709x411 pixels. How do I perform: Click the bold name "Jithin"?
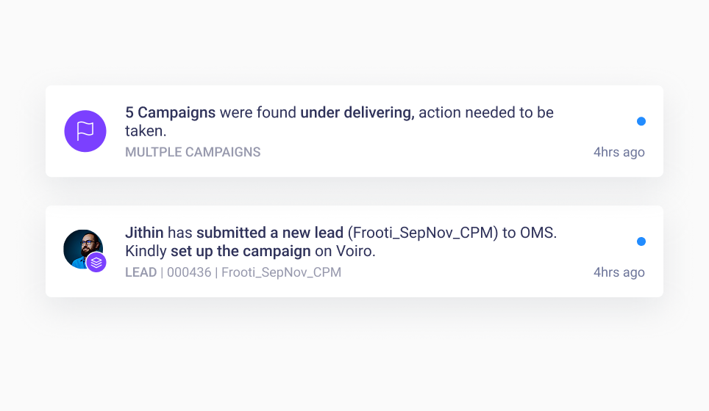coord(144,233)
